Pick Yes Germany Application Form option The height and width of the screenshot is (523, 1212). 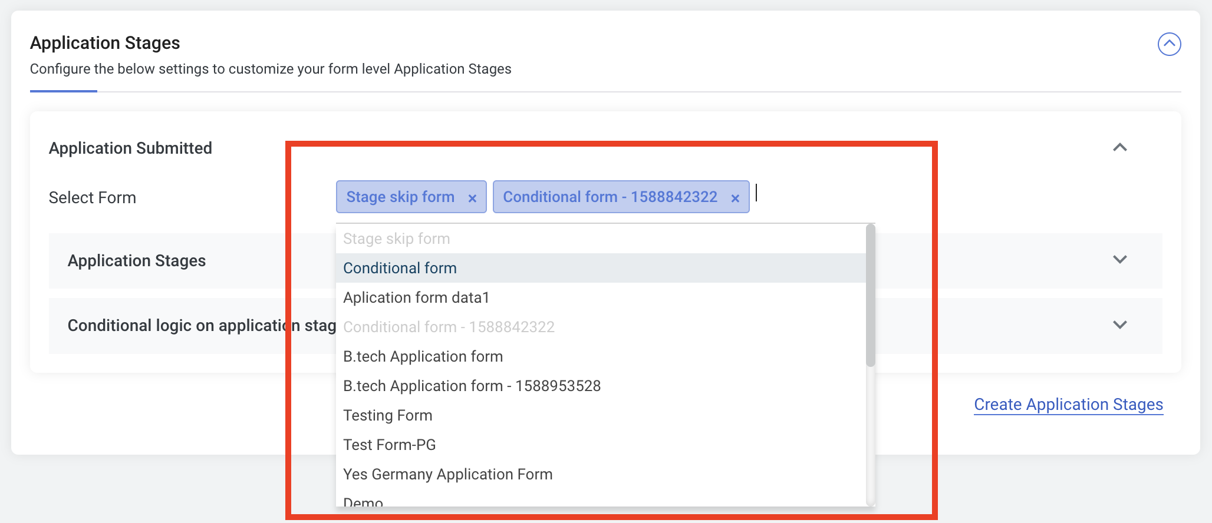[601, 474]
